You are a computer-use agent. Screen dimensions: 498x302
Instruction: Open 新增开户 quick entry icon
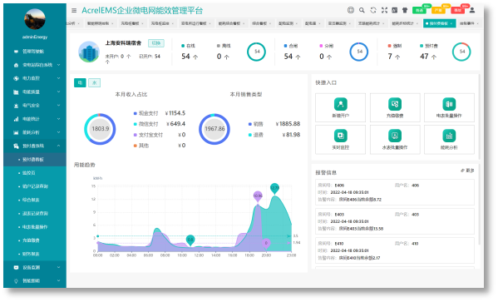point(341,104)
